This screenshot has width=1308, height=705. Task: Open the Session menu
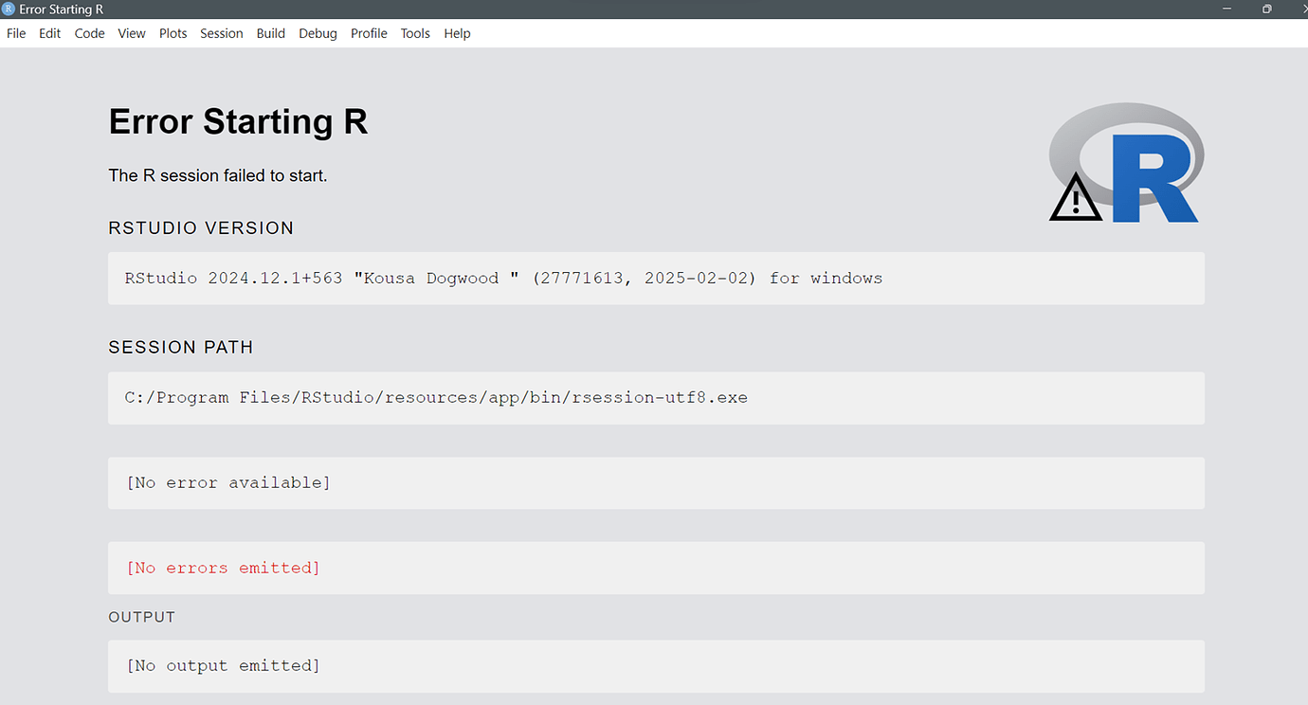(222, 33)
